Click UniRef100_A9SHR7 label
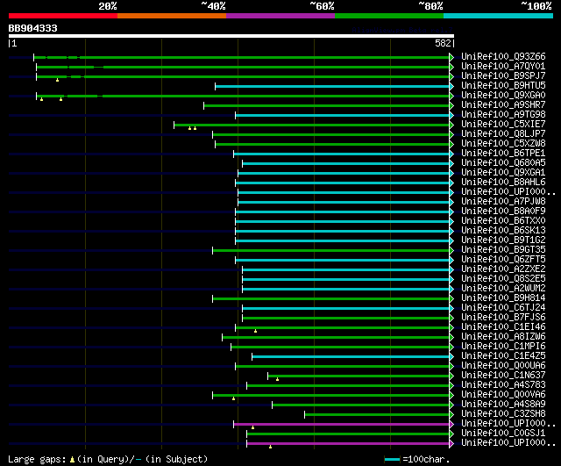The width and height of the screenshot is (561, 466). click(x=503, y=105)
